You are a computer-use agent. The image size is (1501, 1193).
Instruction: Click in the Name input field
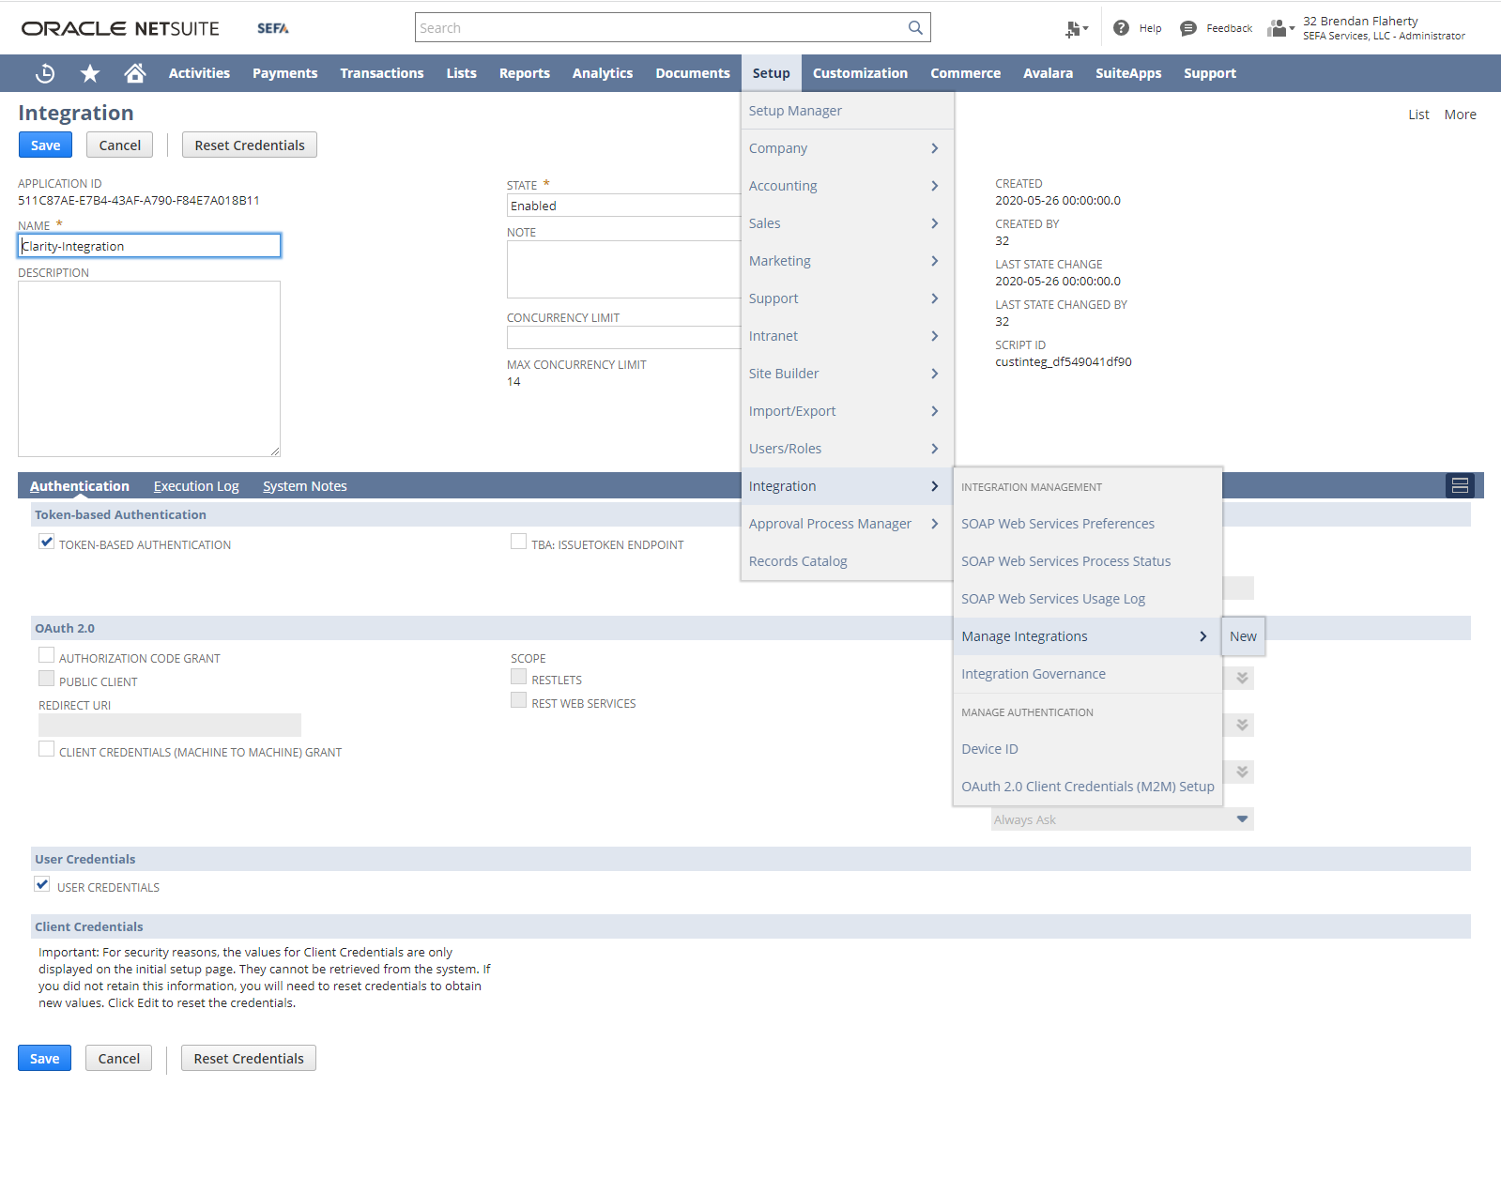pos(149,246)
